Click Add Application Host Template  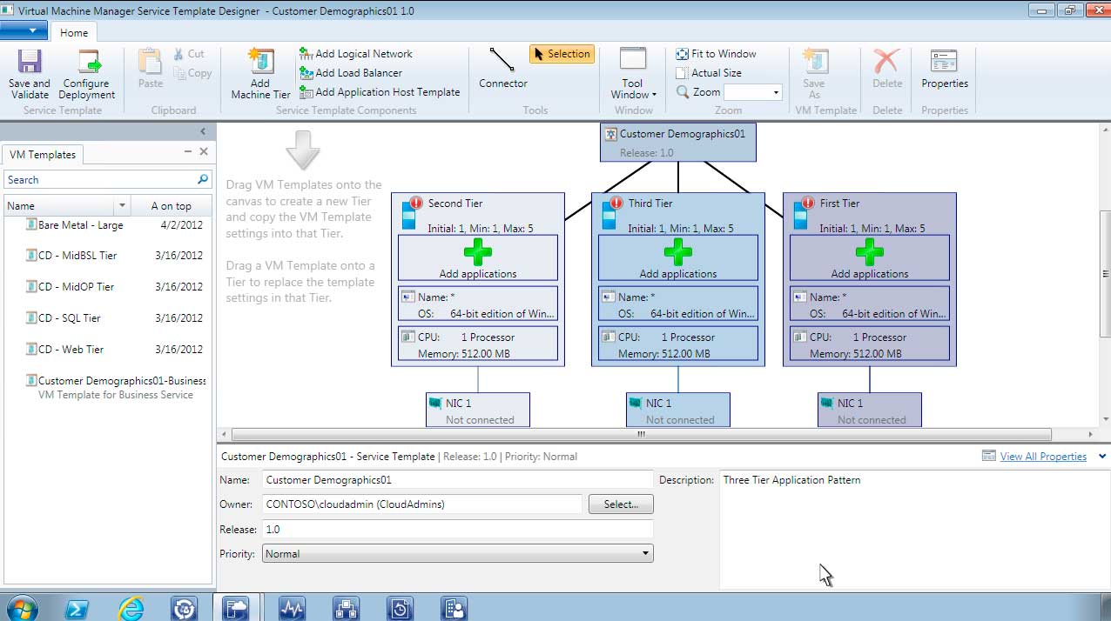380,92
